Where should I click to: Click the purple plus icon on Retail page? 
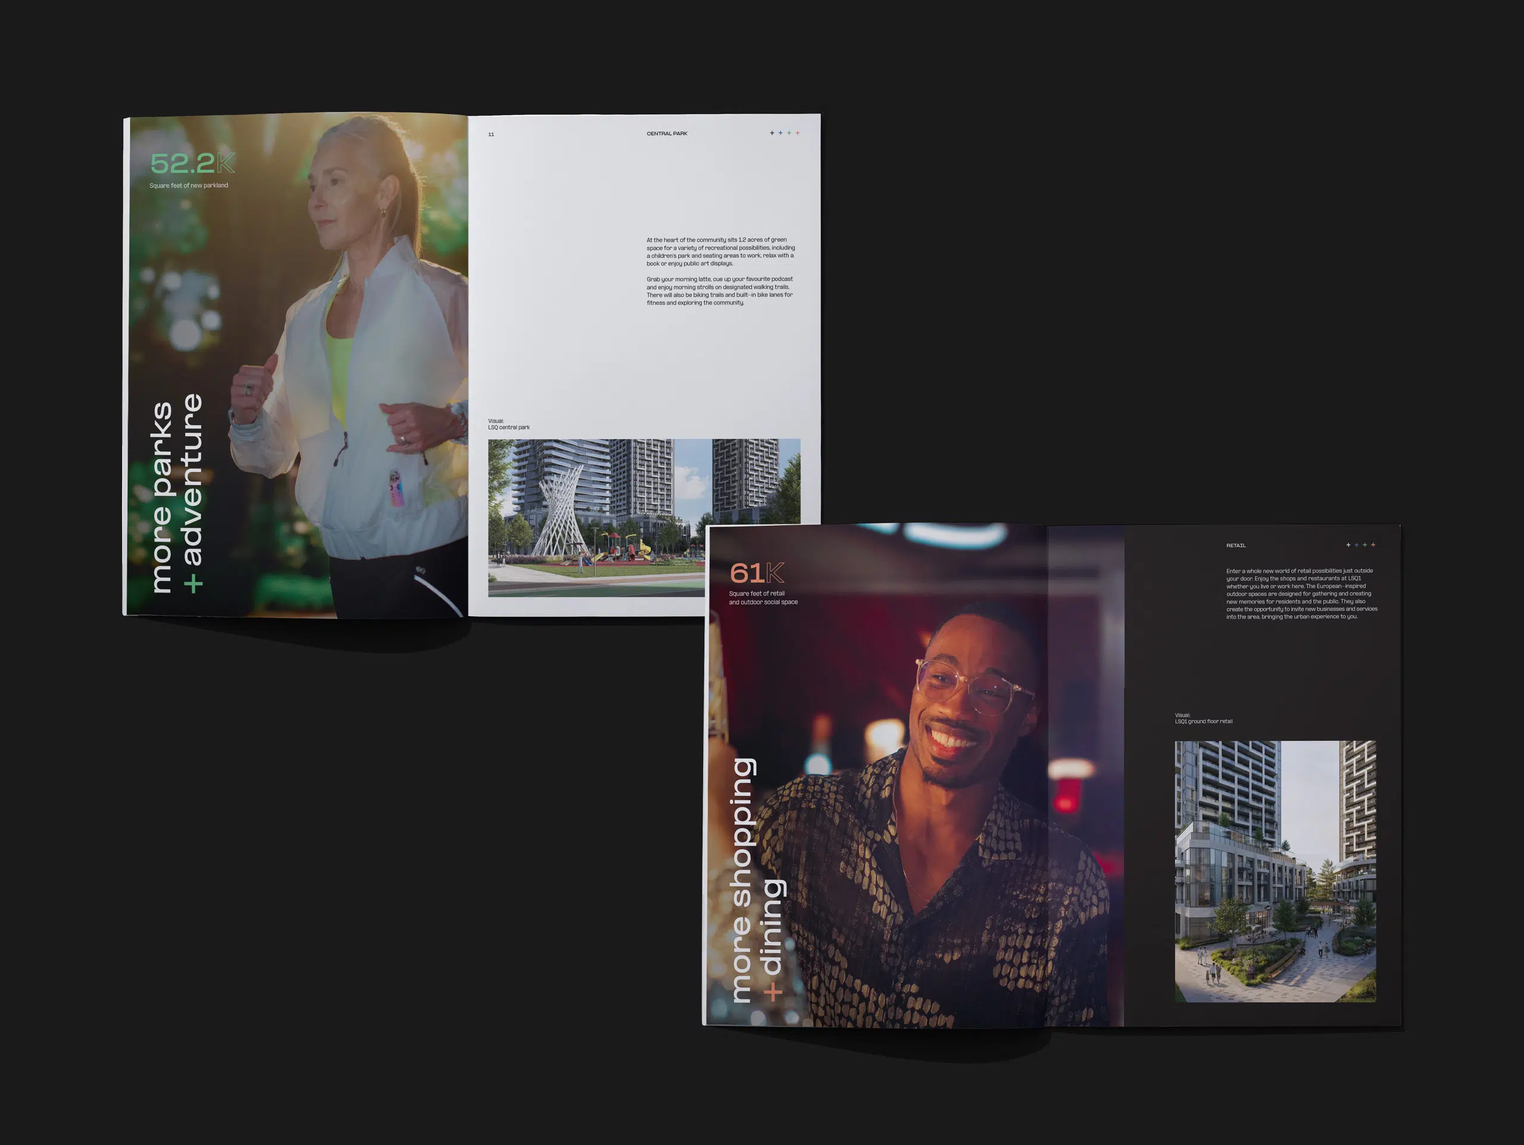(x=1357, y=545)
